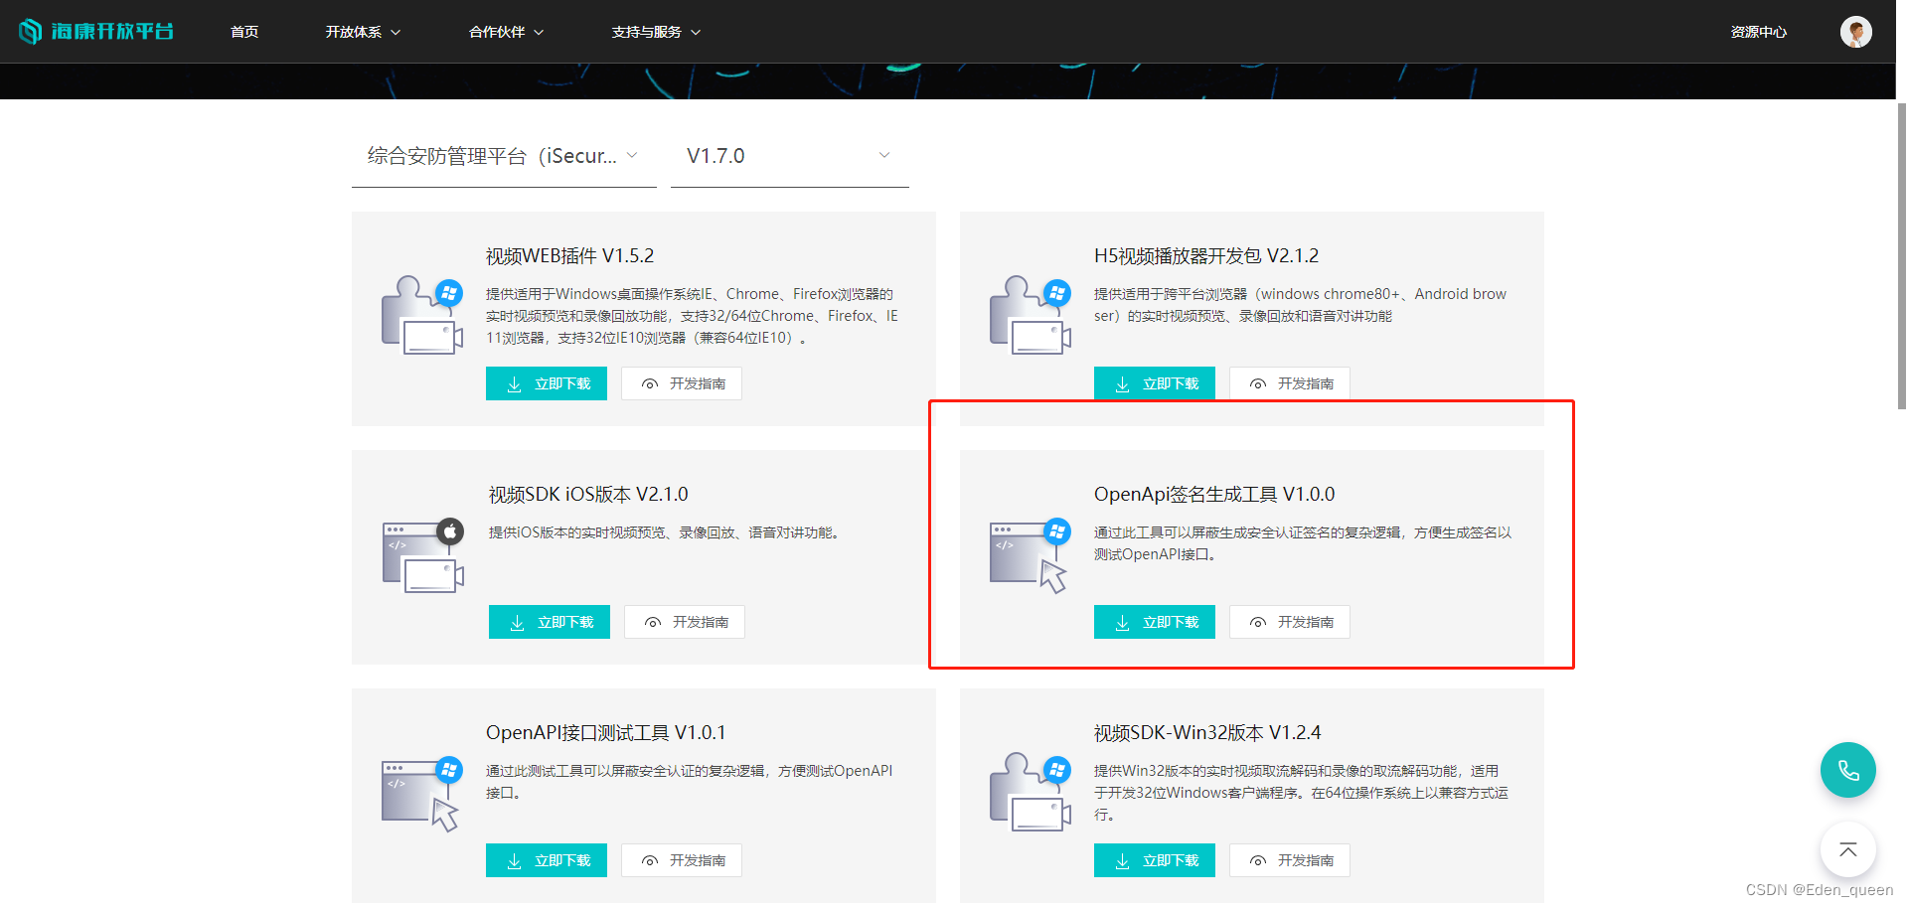1908x907 pixels.
Task: Download 视频WEB插件 V1.5.2 with 立即下载
Action: pos(547,383)
